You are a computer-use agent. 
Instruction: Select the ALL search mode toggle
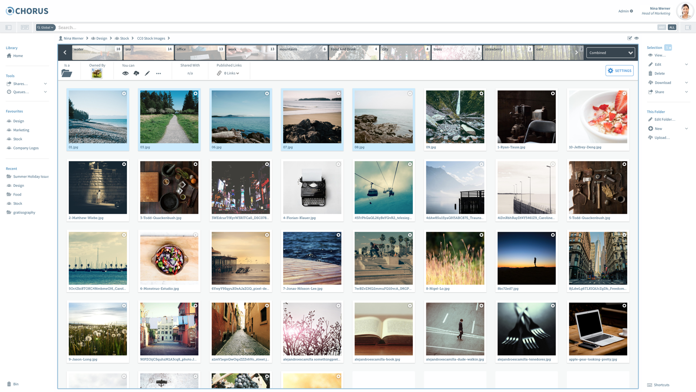point(672,27)
